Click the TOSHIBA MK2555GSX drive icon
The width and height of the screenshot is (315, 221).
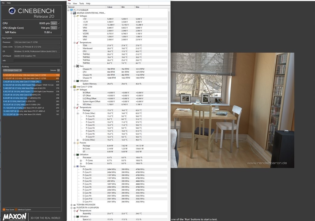click(x=74, y=205)
